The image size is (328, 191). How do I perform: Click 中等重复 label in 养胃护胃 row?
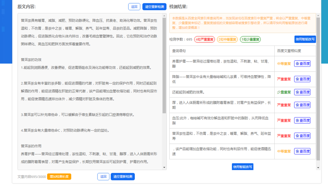284,64
